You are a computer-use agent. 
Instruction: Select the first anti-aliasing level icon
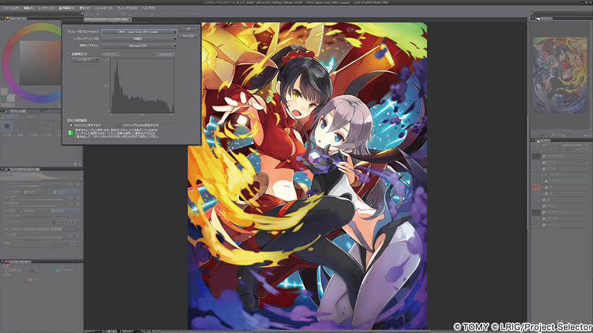pos(53,222)
